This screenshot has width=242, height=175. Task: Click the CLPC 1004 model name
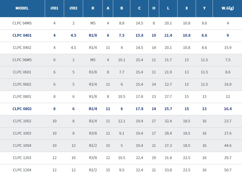(x=22, y=146)
